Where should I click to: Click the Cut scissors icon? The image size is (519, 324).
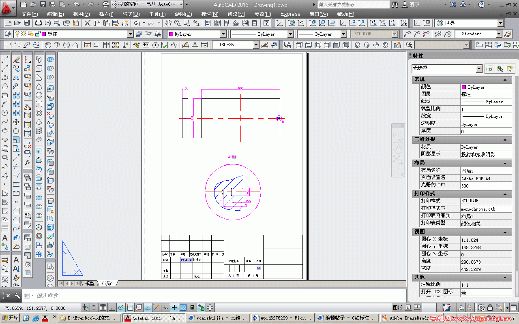tap(87, 23)
